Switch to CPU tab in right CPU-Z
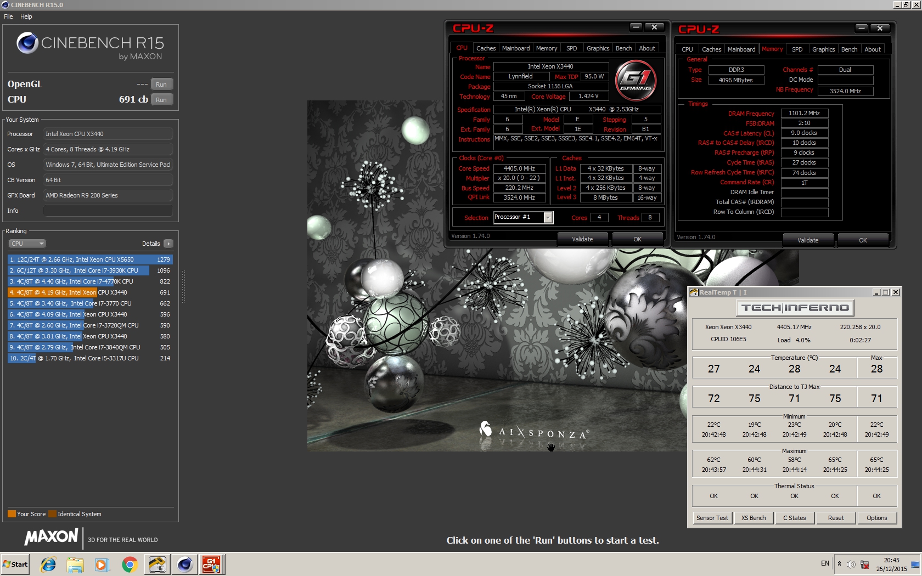Viewport: 922px width, 576px height. coord(687,49)
